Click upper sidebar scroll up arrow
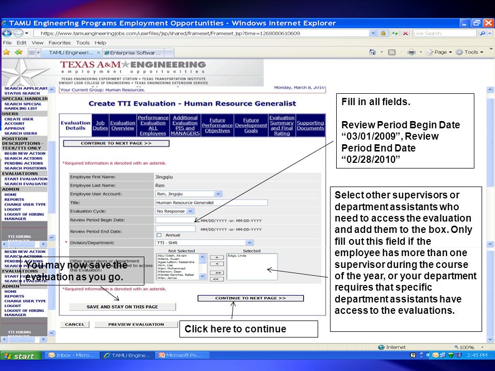The height and width of the screenshot is (371, 495). pyautogui.click(x=52, y=90)
